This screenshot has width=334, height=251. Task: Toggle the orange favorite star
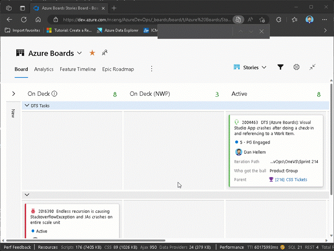[92, 53]
